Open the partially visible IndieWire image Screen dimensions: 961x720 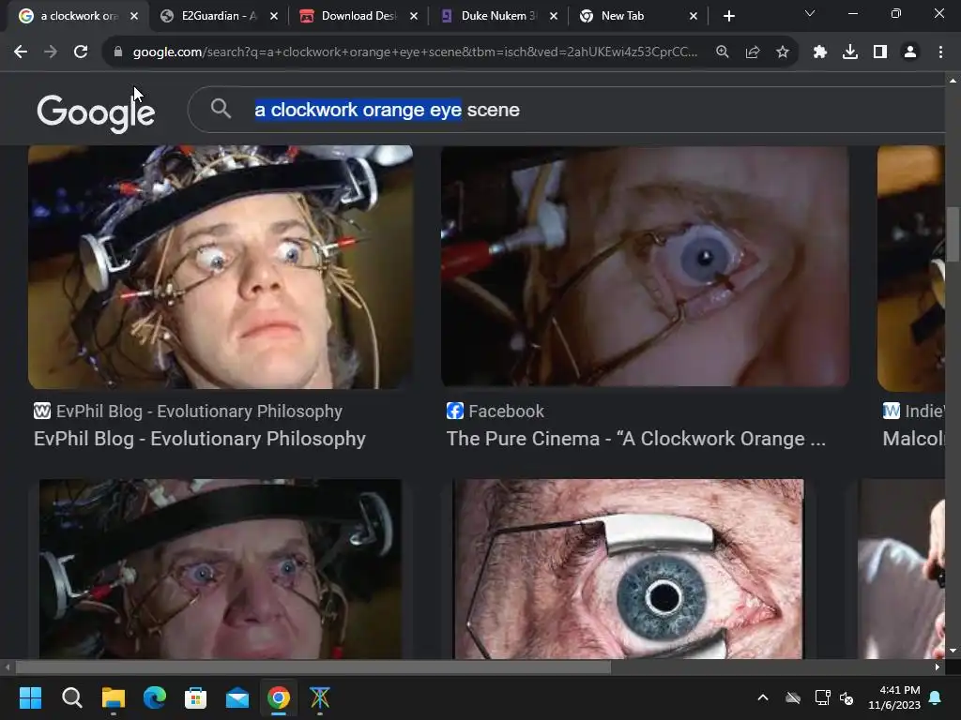(x=910, y=268)
